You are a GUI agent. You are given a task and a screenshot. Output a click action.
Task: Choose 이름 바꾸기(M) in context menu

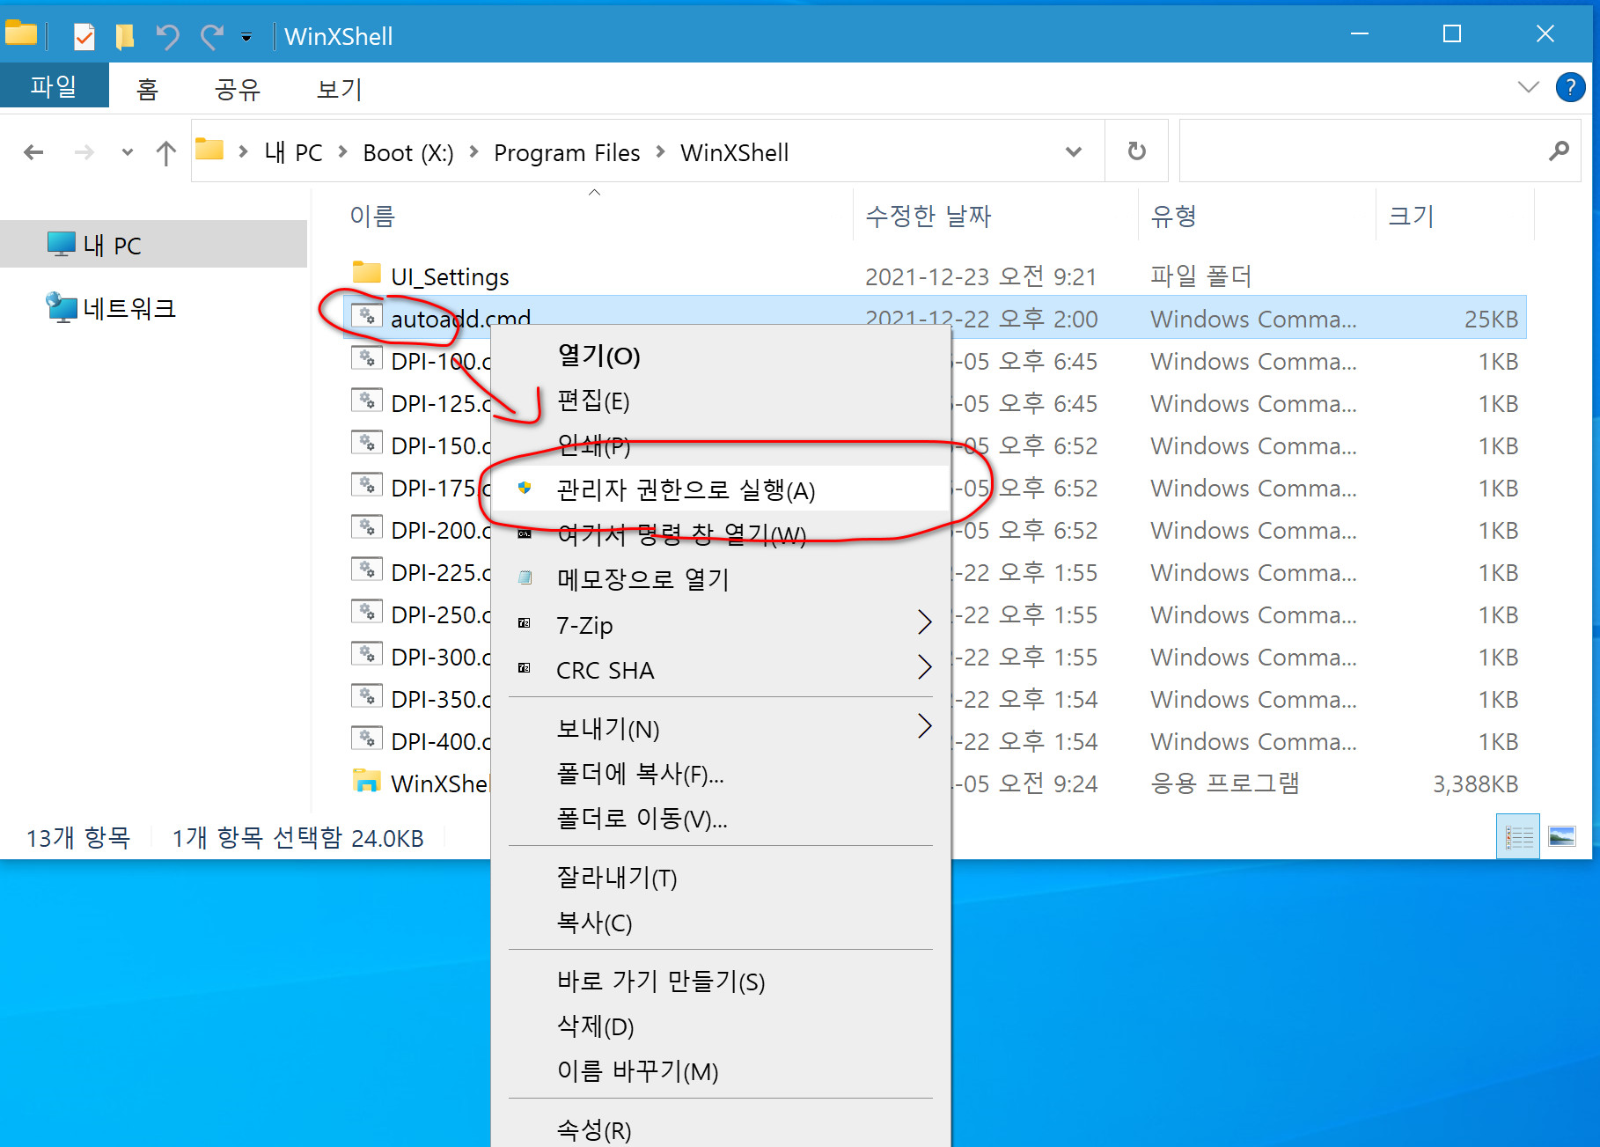(721, 1070)
